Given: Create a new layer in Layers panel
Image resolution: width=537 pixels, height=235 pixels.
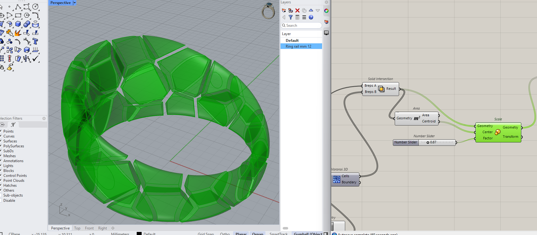Looking at the screenshot, I should [x=284, y=10].
